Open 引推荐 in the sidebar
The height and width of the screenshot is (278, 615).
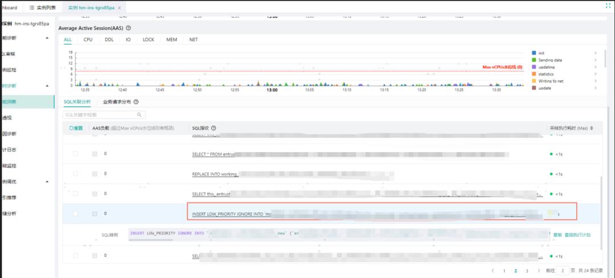[9, 198]
